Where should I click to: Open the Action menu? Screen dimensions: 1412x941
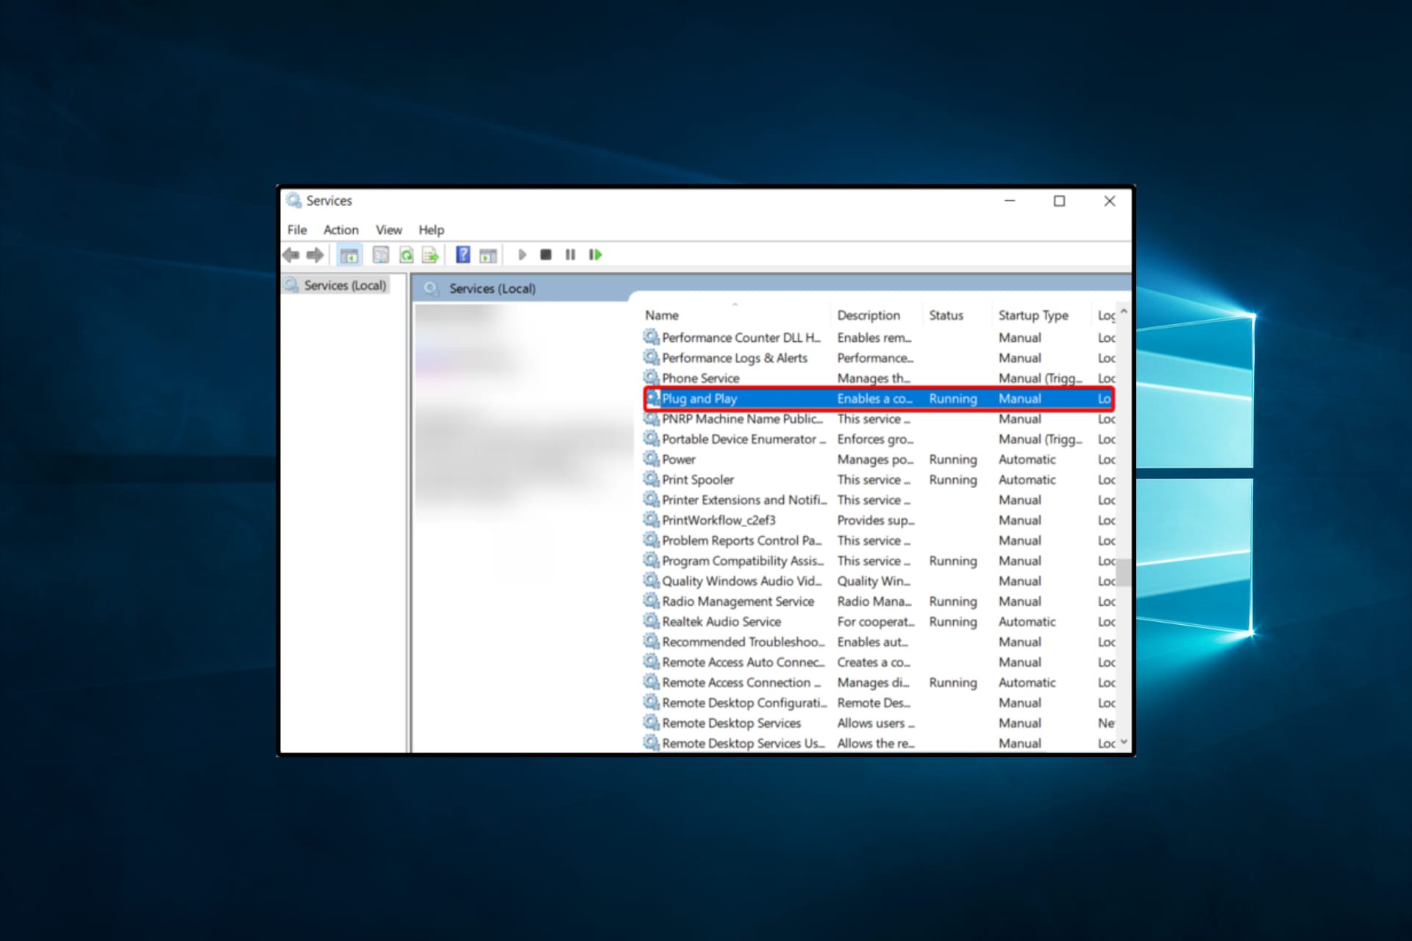coord(341,229)
